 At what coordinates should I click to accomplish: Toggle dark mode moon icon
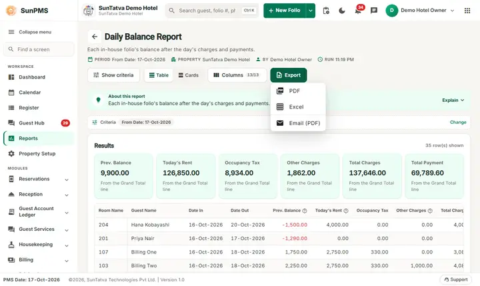(342, 11)
